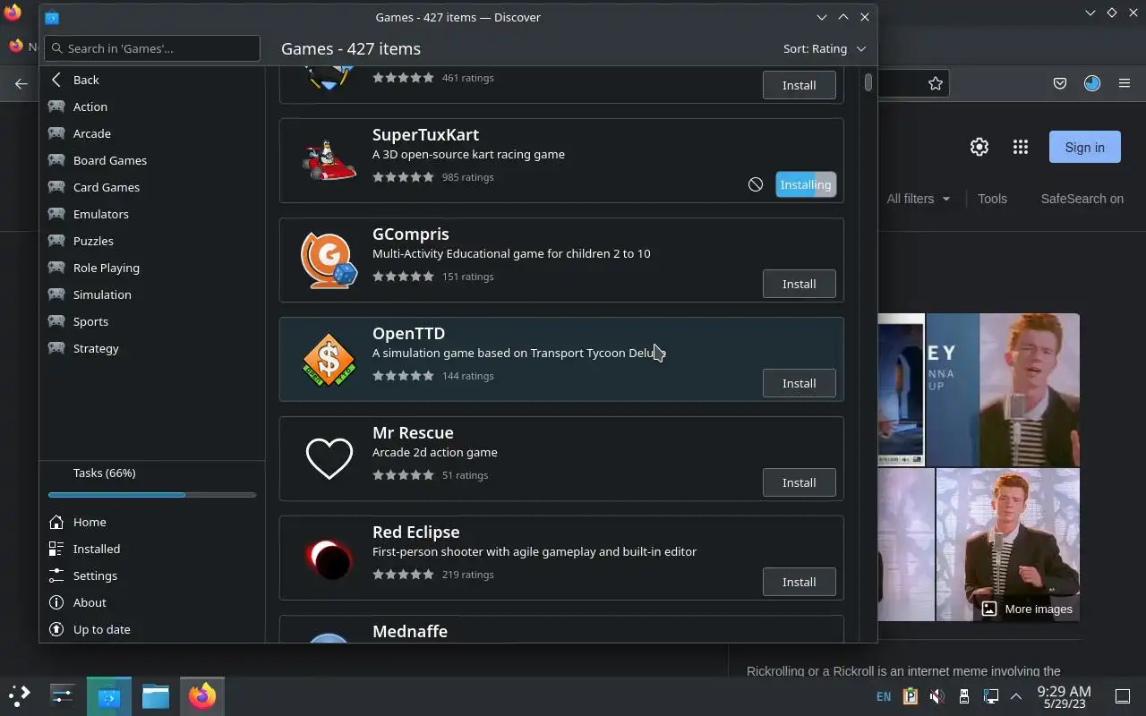Click the EN keyboard layout indicator

tap(884, 696)
